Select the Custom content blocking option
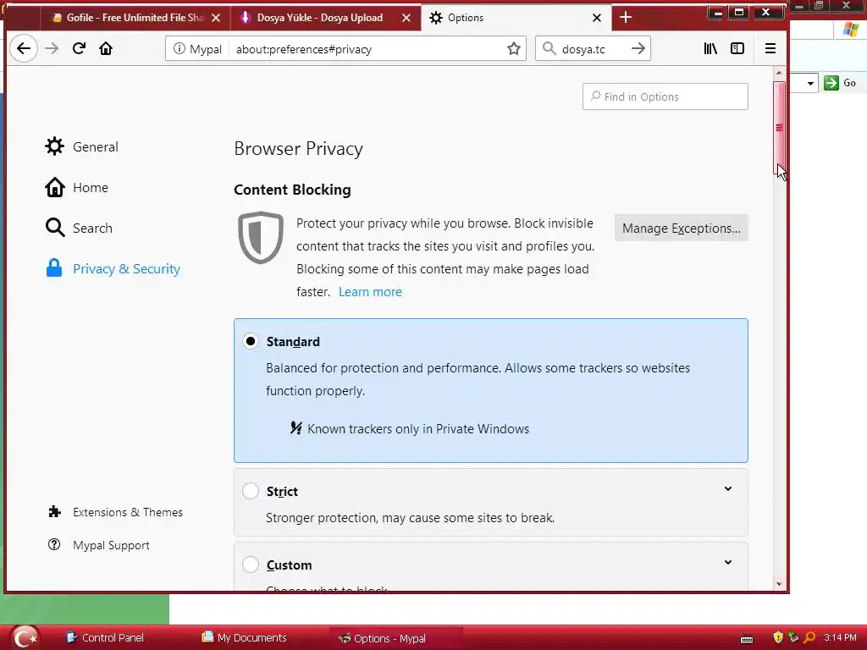867x650 pixels. (251, 565)
